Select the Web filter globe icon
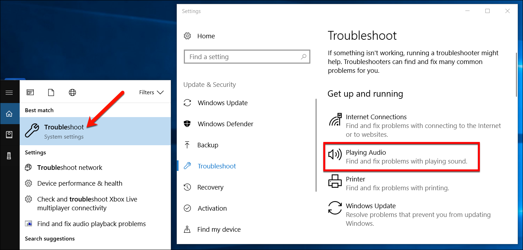523x250 pixels. (72, 92)
